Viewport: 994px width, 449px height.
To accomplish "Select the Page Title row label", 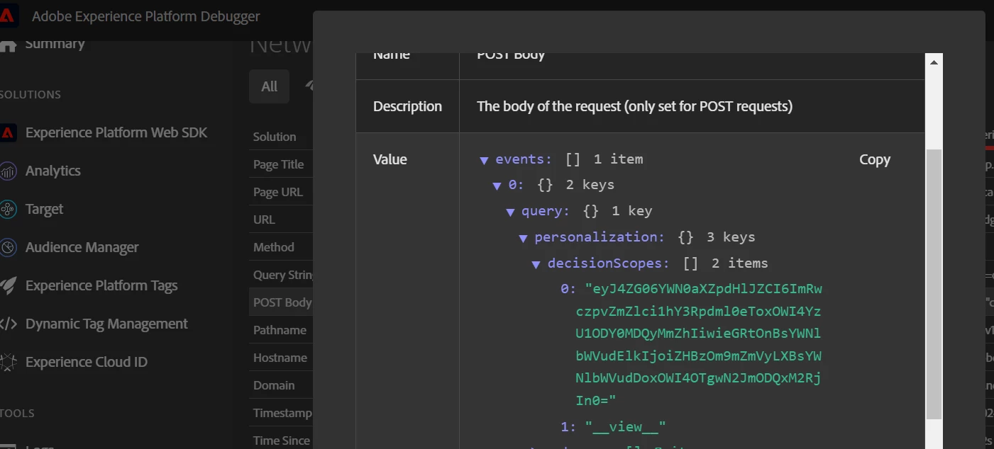I will (x=278, y=164).
